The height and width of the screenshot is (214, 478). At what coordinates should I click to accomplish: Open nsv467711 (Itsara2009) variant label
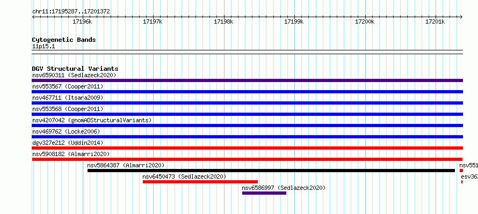(68, 98)
